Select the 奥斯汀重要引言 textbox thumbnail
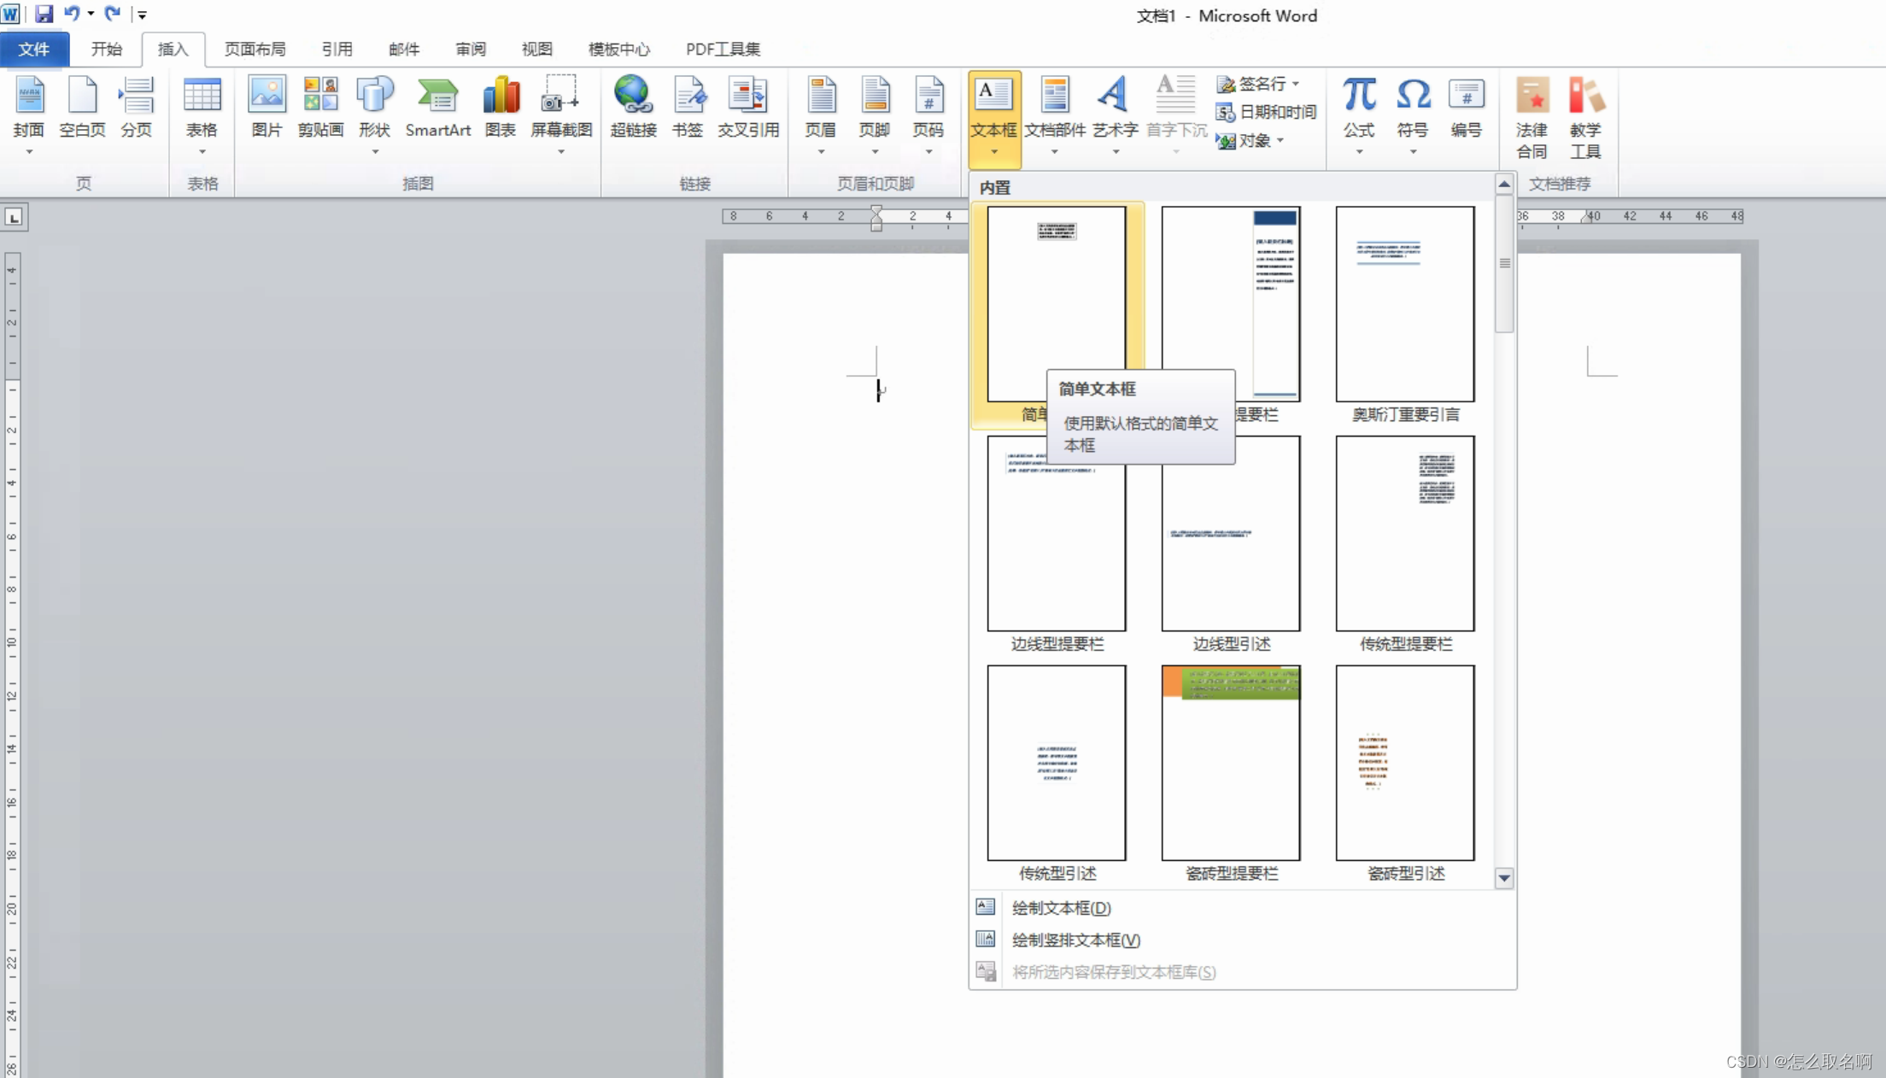The image size is (1886, 1078). 1404,304
